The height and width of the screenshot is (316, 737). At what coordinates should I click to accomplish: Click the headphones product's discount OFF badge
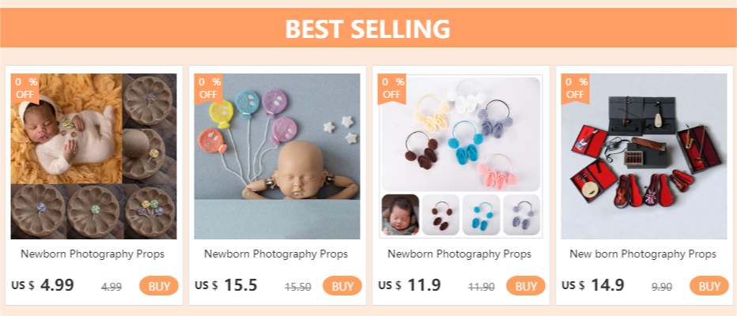click(x=392, y=88)
